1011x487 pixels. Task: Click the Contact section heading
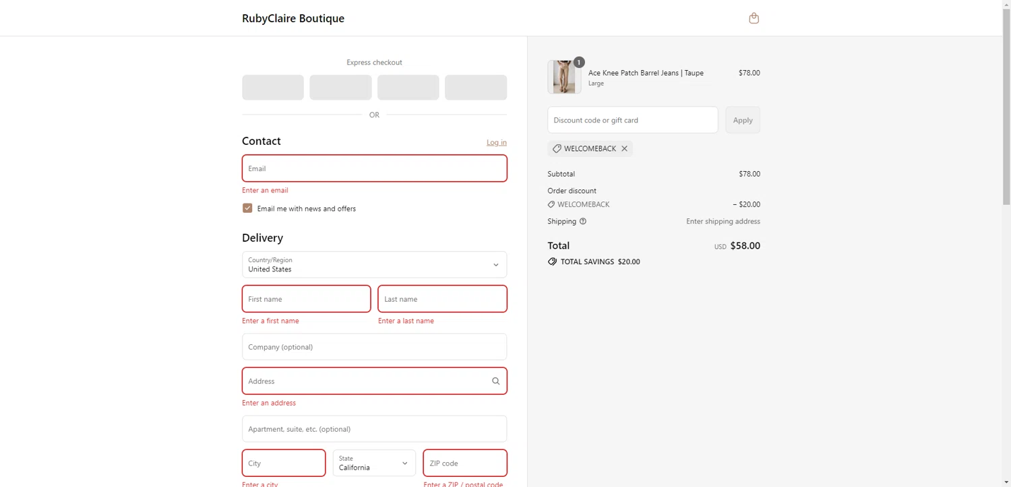[262, 141]
